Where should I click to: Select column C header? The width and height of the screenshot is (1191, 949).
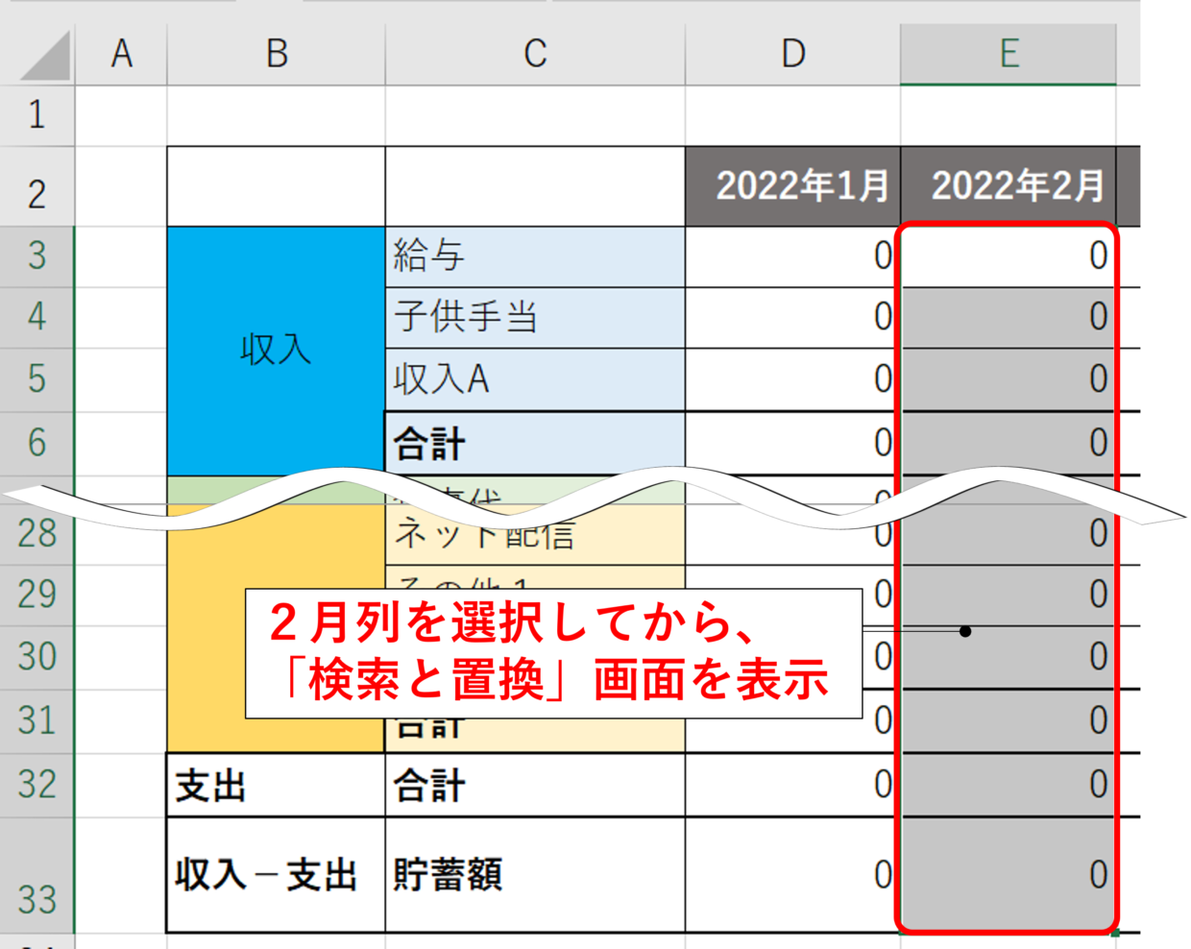[x=535, y=54]
